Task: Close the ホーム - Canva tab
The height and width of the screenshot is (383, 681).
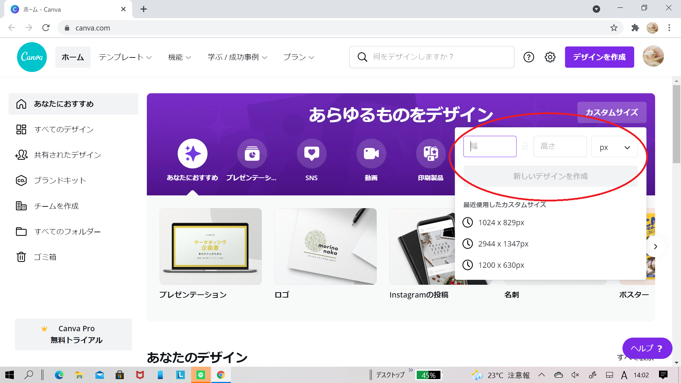Action: point(123,9)
